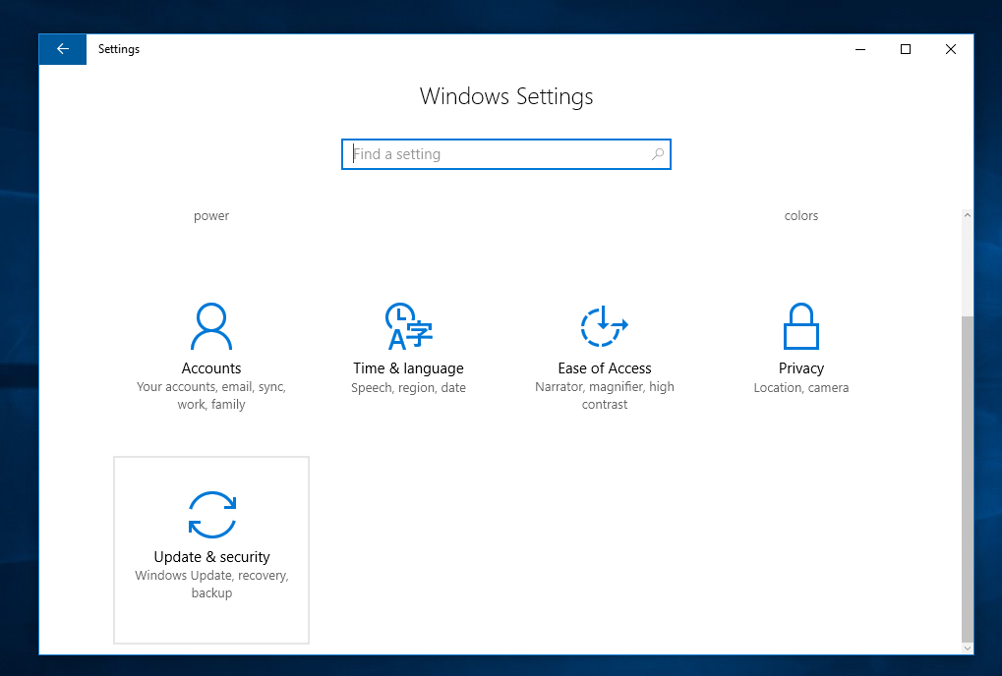
Task: Click the Time & language label
Action: click(408, 368)
